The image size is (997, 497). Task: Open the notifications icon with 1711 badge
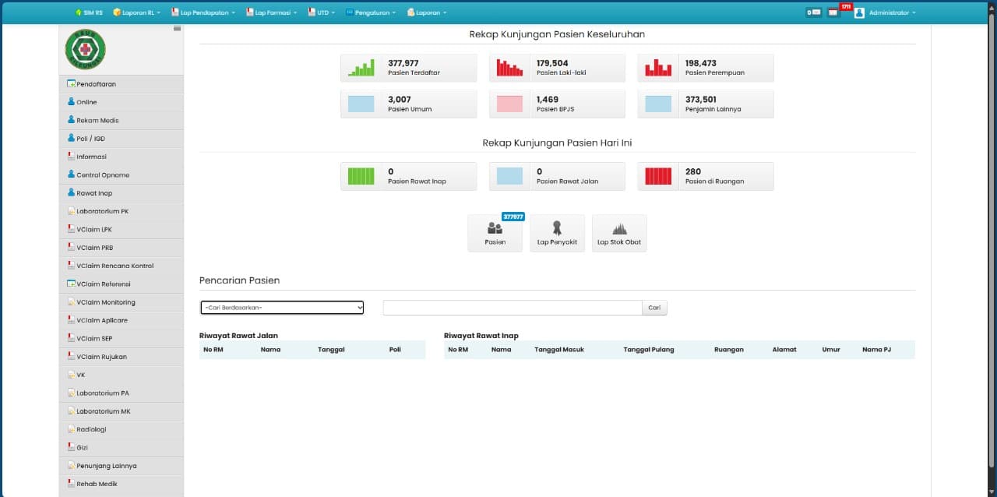click(833, 12)
